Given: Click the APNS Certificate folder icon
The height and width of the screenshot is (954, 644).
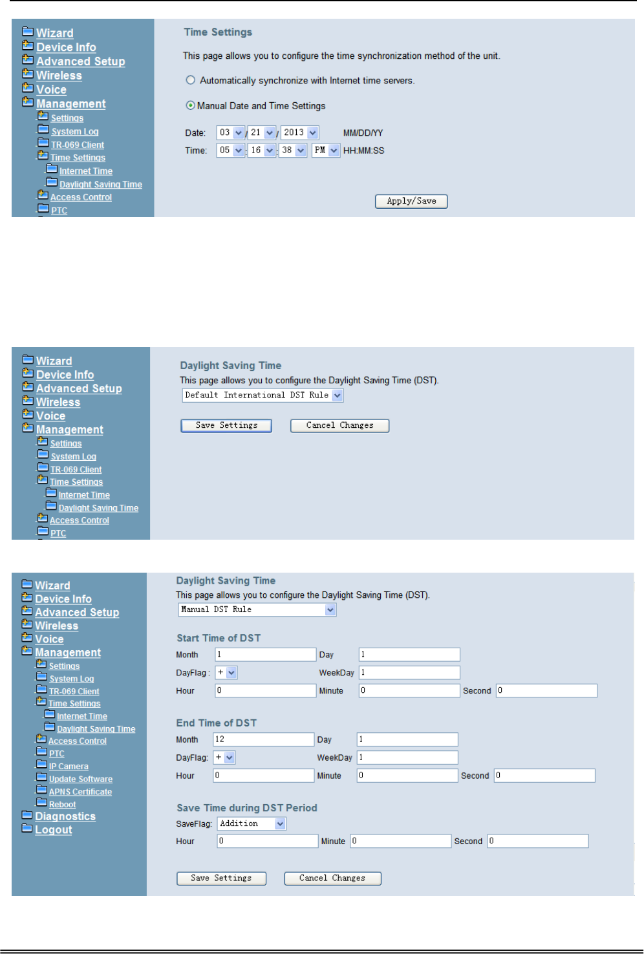Looking at the screenshot, I should click(x=42, y=790).
